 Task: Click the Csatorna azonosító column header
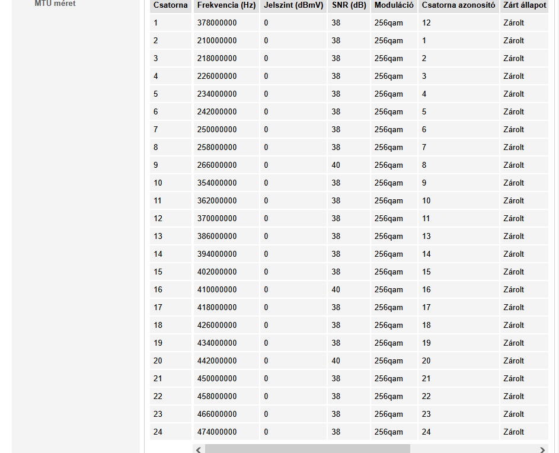458,5
